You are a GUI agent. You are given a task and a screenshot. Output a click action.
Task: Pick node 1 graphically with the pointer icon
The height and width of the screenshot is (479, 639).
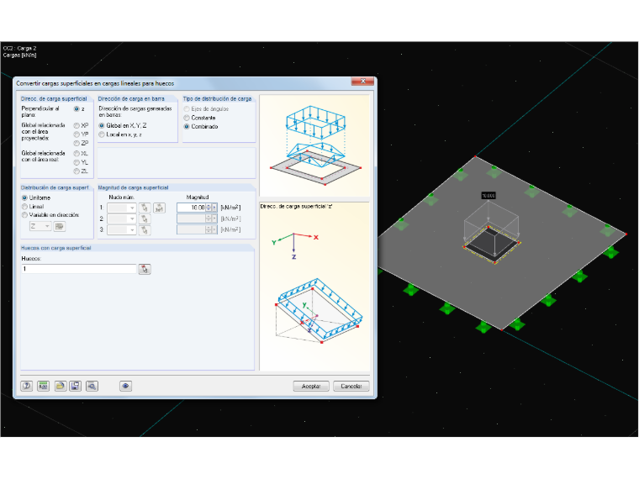coord(145,208)
